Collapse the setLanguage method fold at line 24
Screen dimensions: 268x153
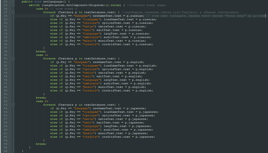tap(13, 2)
